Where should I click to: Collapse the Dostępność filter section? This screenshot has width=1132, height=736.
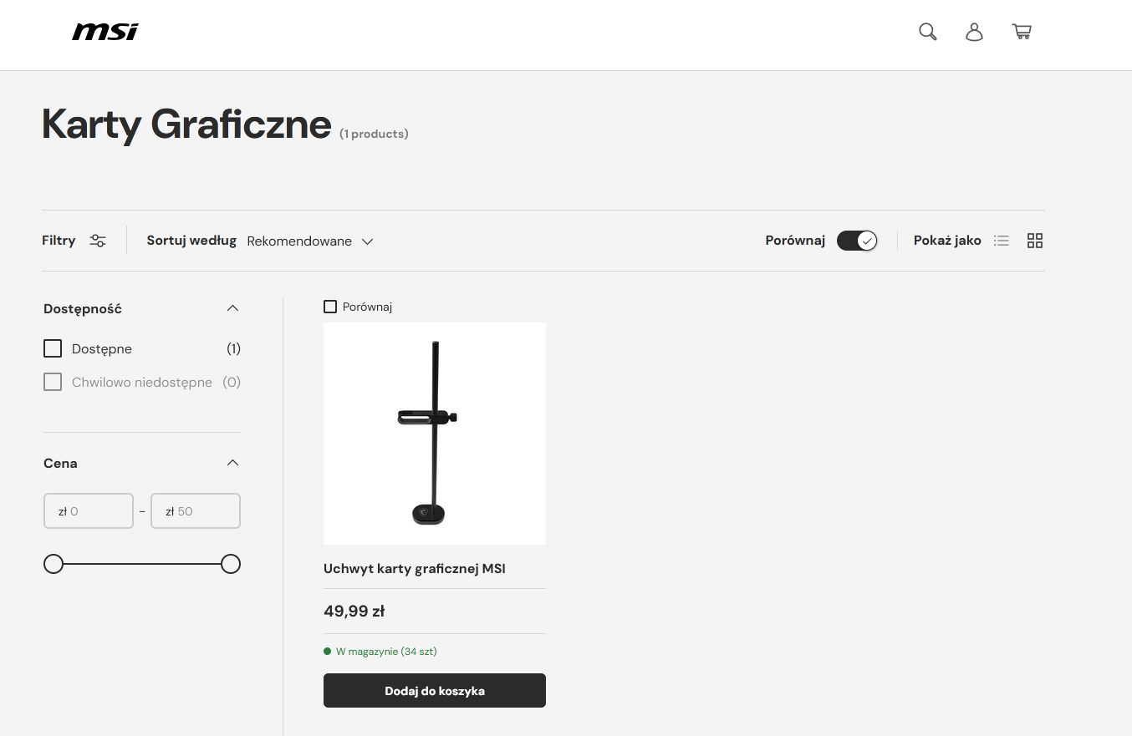[232, 308]
